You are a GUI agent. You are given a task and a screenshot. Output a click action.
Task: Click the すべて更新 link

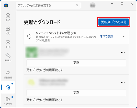[107, 37]
